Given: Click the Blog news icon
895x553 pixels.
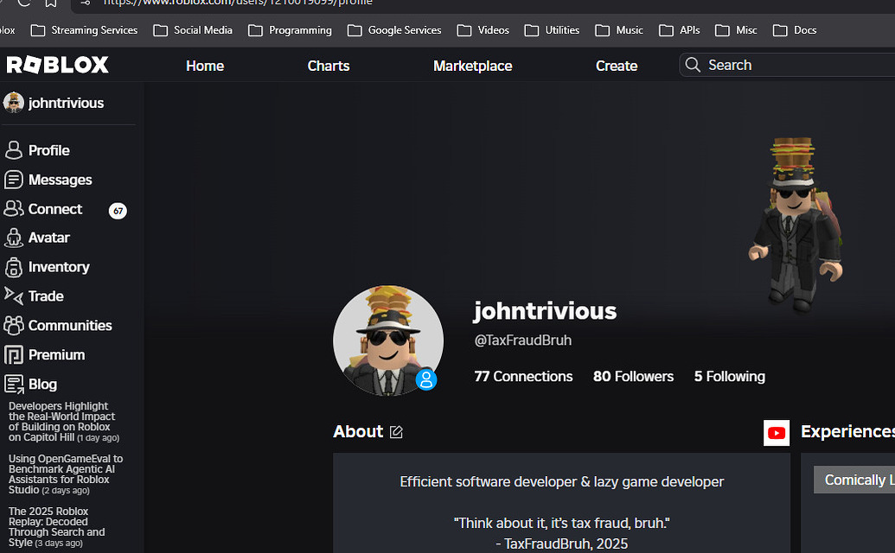Looking at the screenshot, I should (x=14, y=385).
